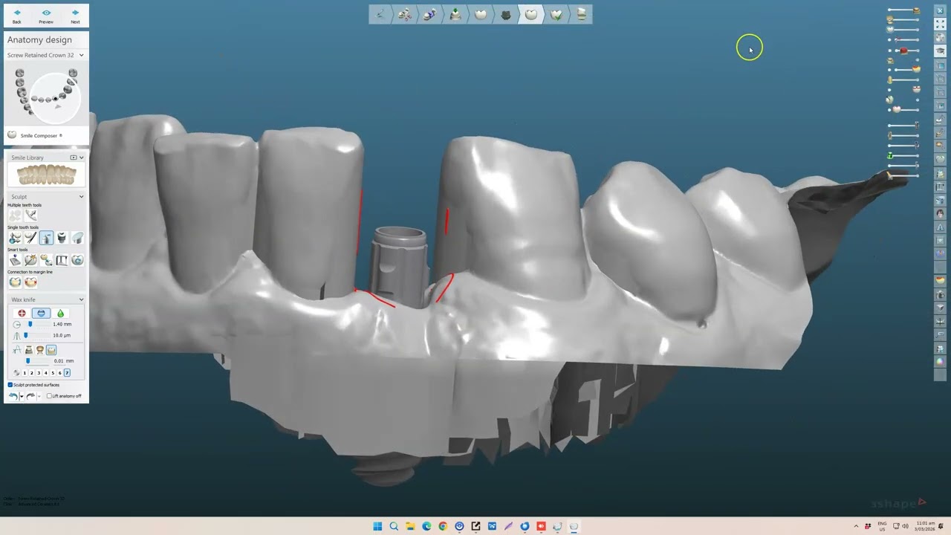The height and width of the screenshot is (535, 951).
Task: Collapse the Smile Library section
Action: click(81, 158)
